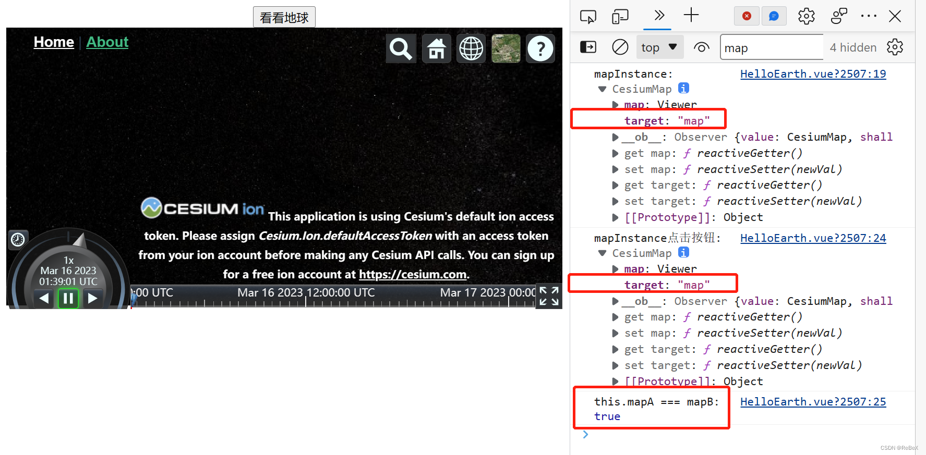Image resolution: width=926 pixels, height=455 pixels.
Task: Expand first set map reactiveSetter
Action: 615,170
